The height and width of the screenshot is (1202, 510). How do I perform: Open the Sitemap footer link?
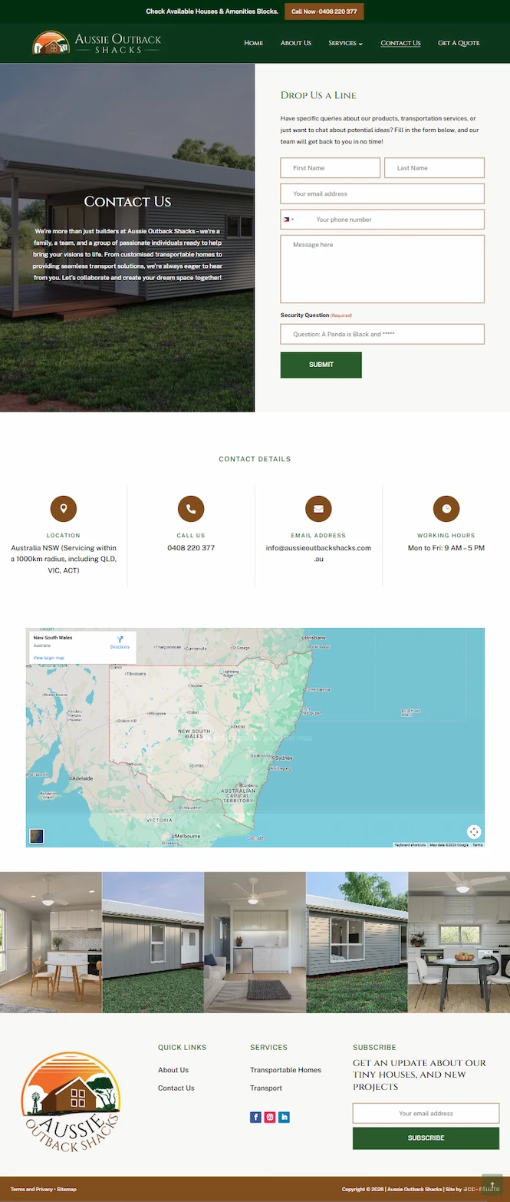coord(67,1189)
